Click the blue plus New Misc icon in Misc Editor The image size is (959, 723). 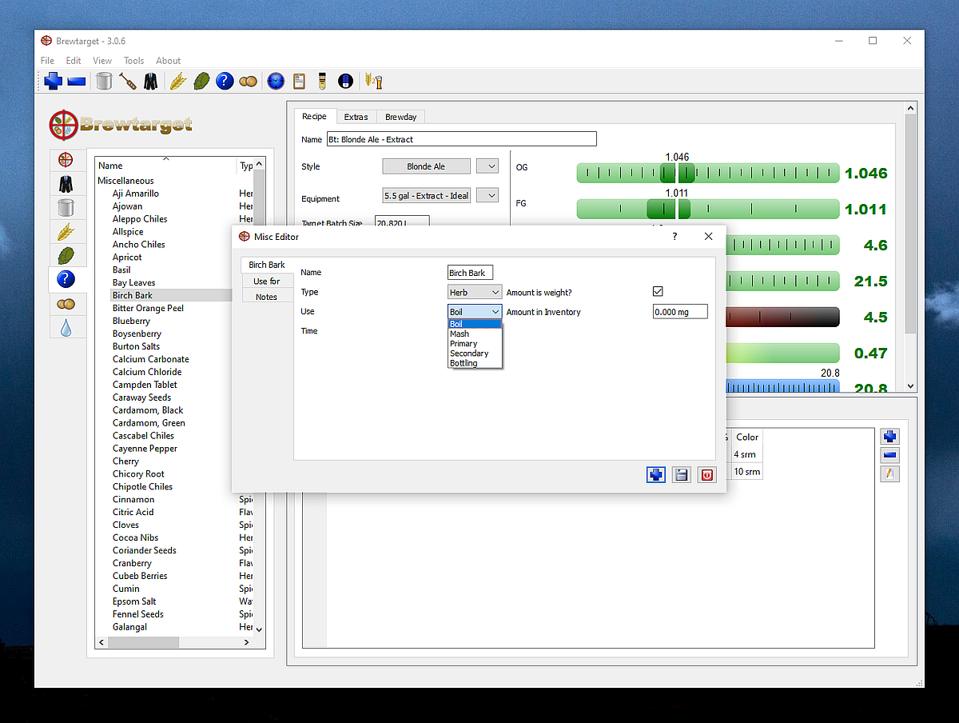click(656, 475)
